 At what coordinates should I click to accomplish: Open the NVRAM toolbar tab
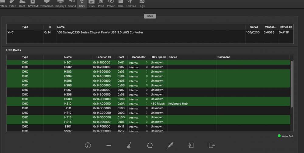tap(33, 4)
